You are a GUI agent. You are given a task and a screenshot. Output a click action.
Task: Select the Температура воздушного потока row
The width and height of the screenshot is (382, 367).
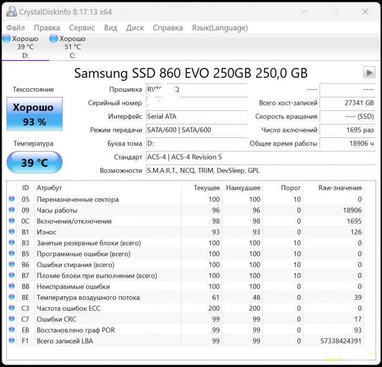pos(185,297)
